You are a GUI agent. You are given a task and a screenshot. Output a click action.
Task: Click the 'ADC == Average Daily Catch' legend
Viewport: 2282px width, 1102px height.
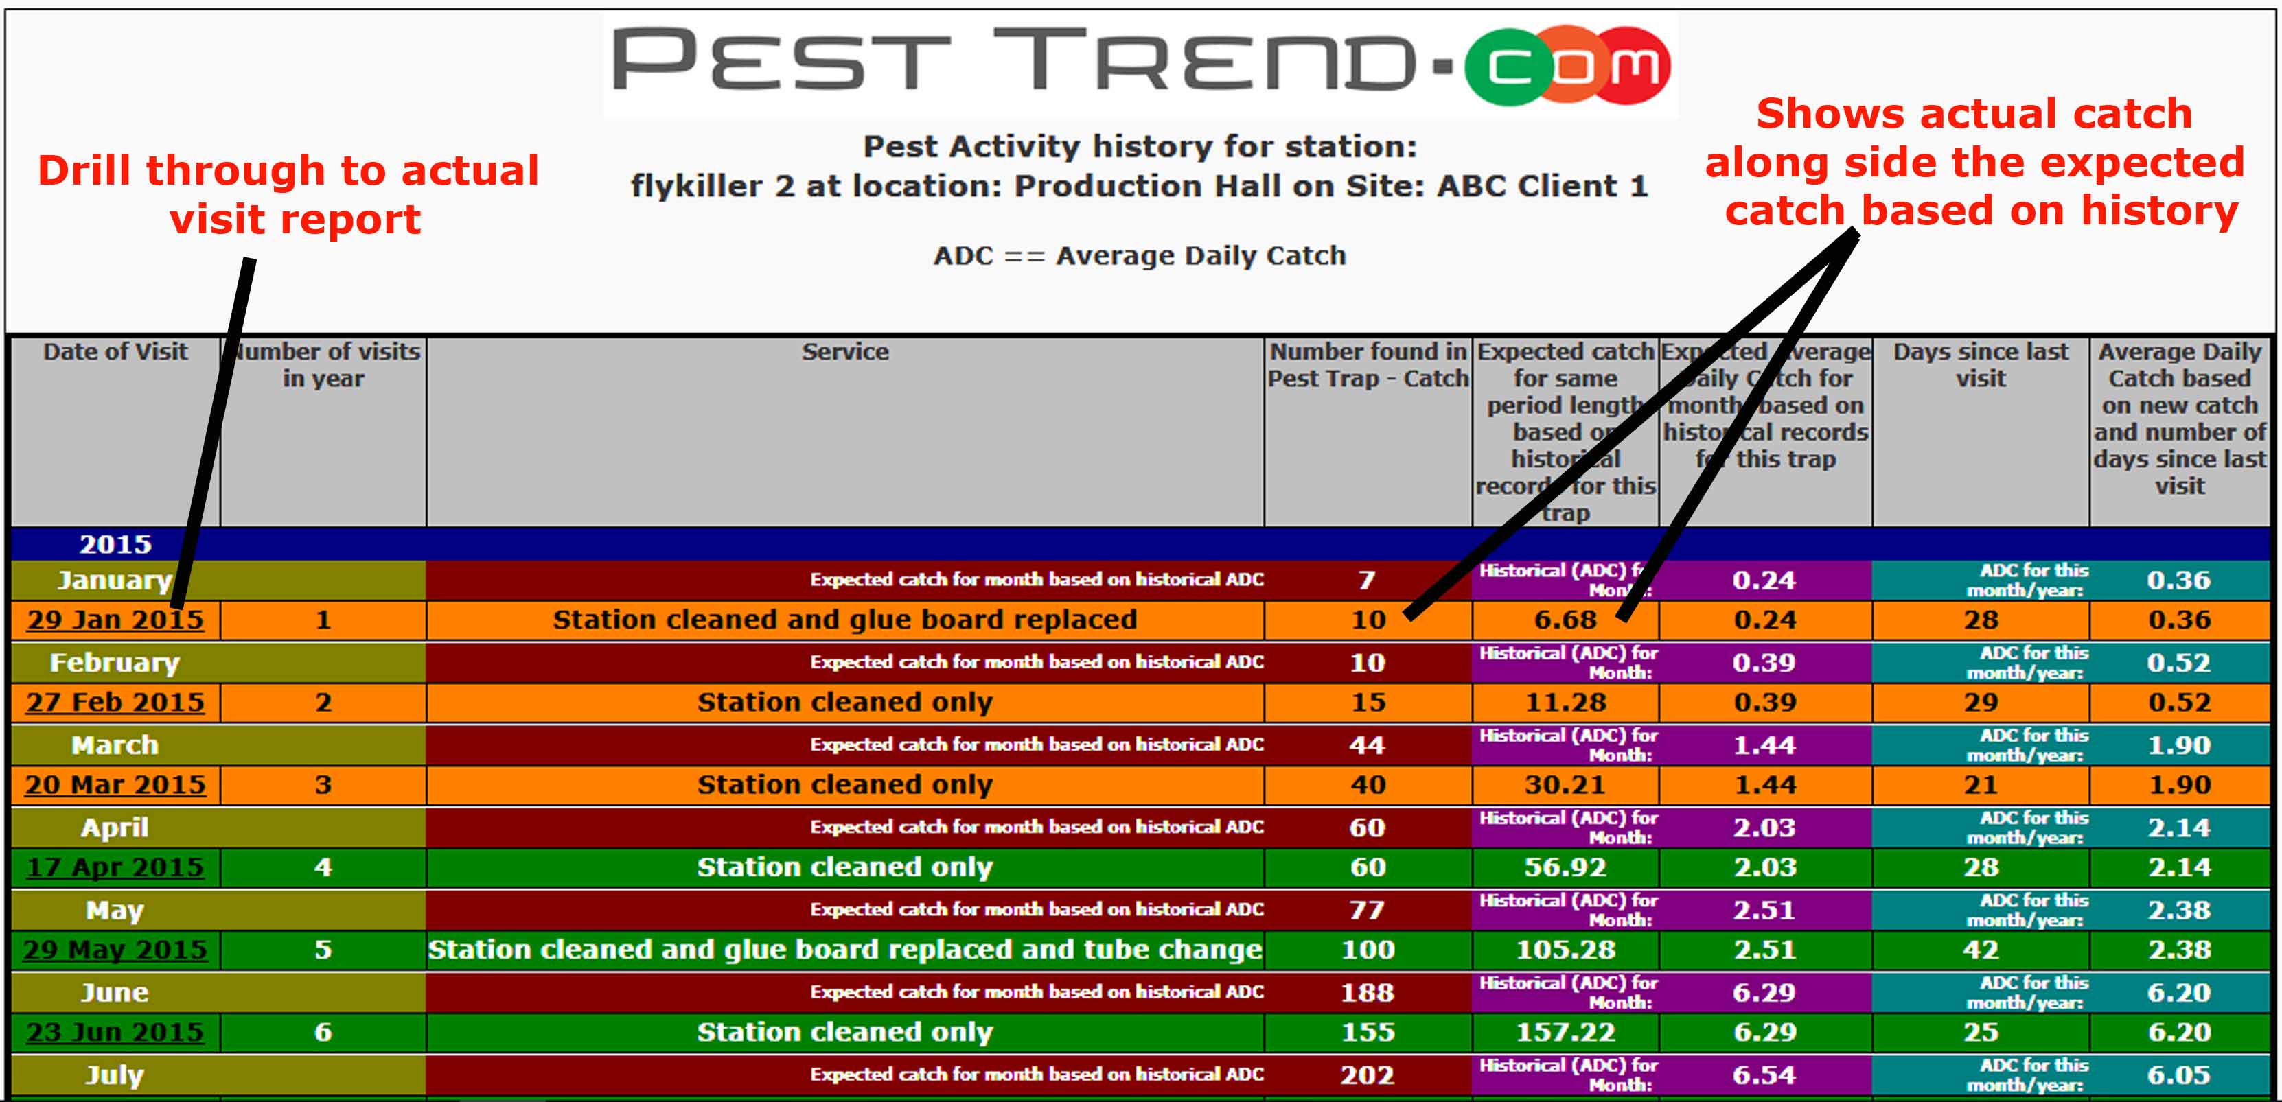(x=1140, y=256)
